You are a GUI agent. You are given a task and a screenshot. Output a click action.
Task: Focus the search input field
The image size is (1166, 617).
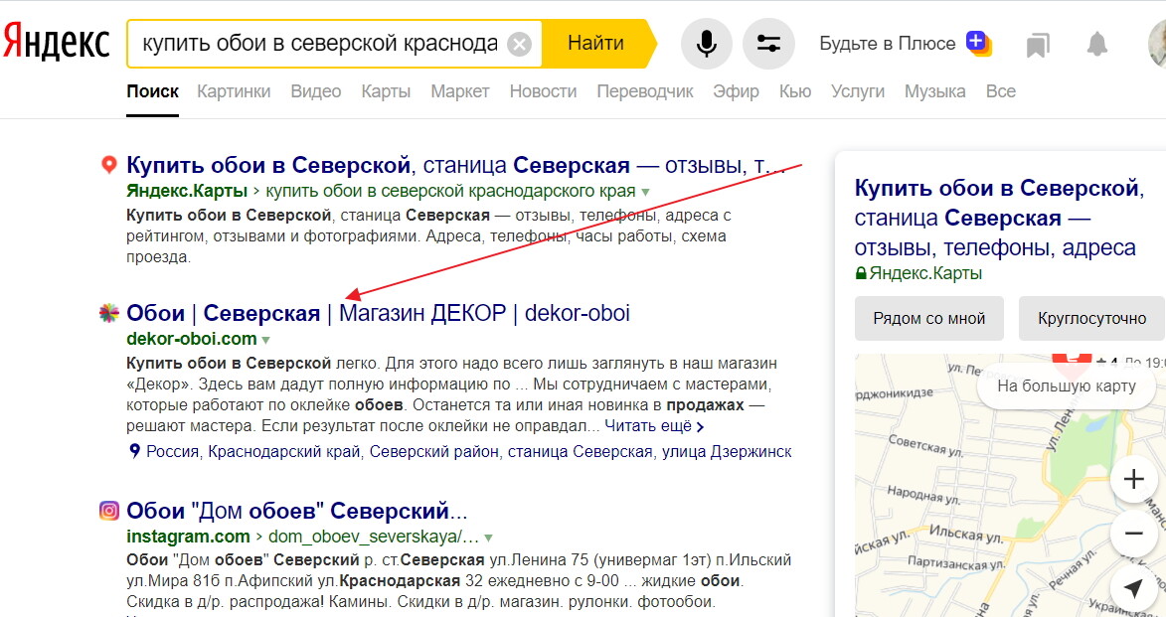click(320, 44)
